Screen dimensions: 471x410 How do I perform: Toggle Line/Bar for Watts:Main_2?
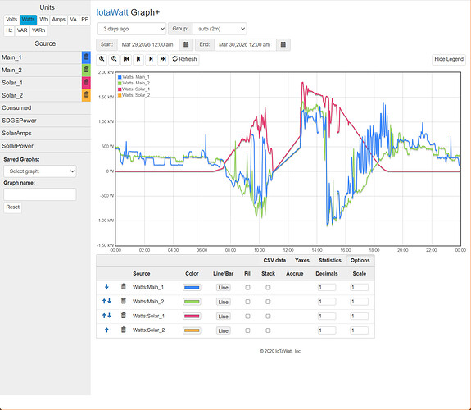pyautogui.click(x=223, y=302)
